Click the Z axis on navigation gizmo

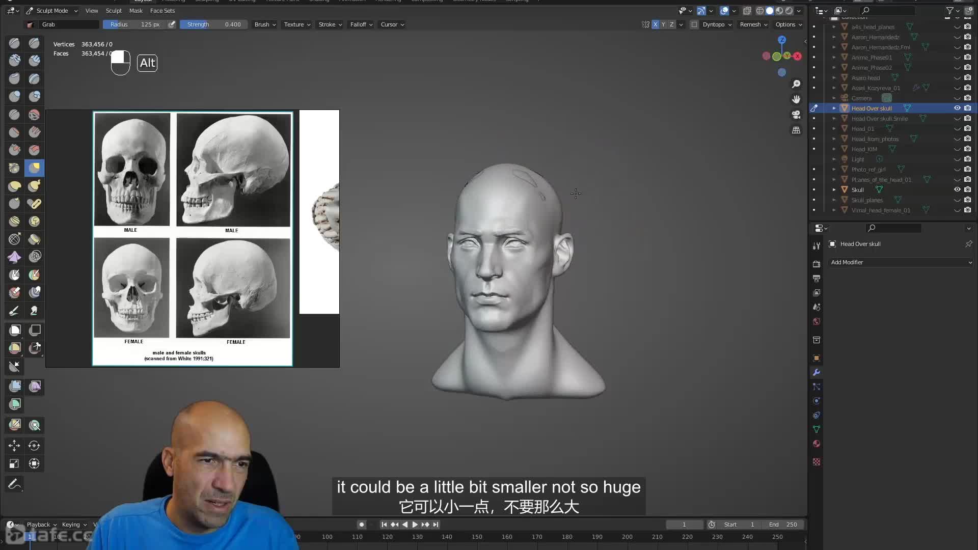tap(782, 40)
